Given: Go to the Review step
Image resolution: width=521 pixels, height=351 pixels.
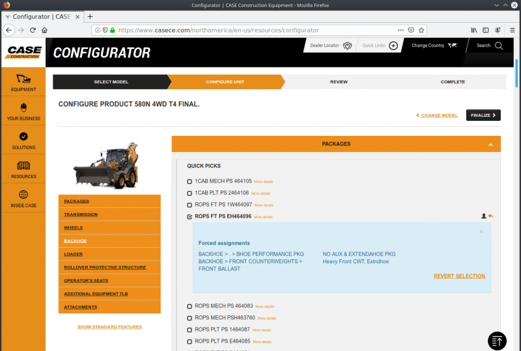Looking at the screenshot, I should click(339, 82).
